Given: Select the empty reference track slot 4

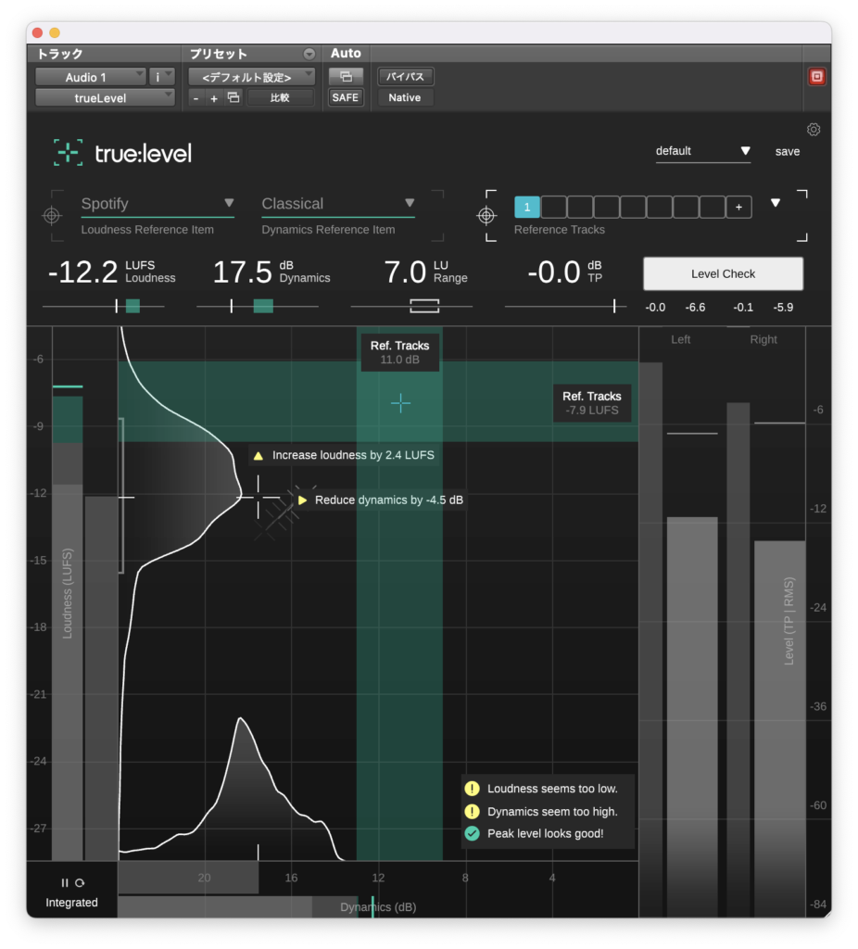Looking at the screenshot, I should pyautogui.click(x=606, y=207).
